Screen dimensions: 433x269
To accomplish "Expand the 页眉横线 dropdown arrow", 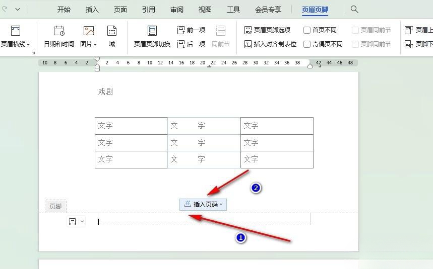I will point(28,44).
